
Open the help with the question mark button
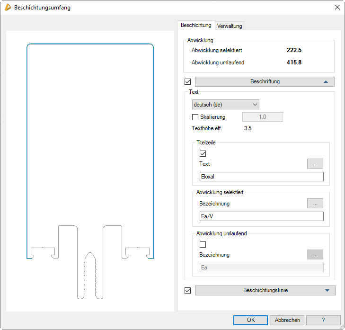tap(323, 320)
